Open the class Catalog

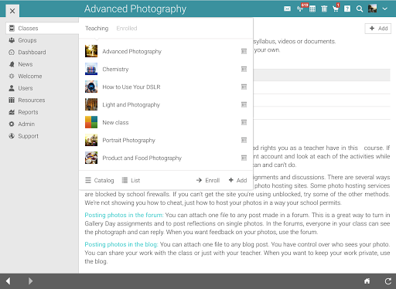click(100, 180)
